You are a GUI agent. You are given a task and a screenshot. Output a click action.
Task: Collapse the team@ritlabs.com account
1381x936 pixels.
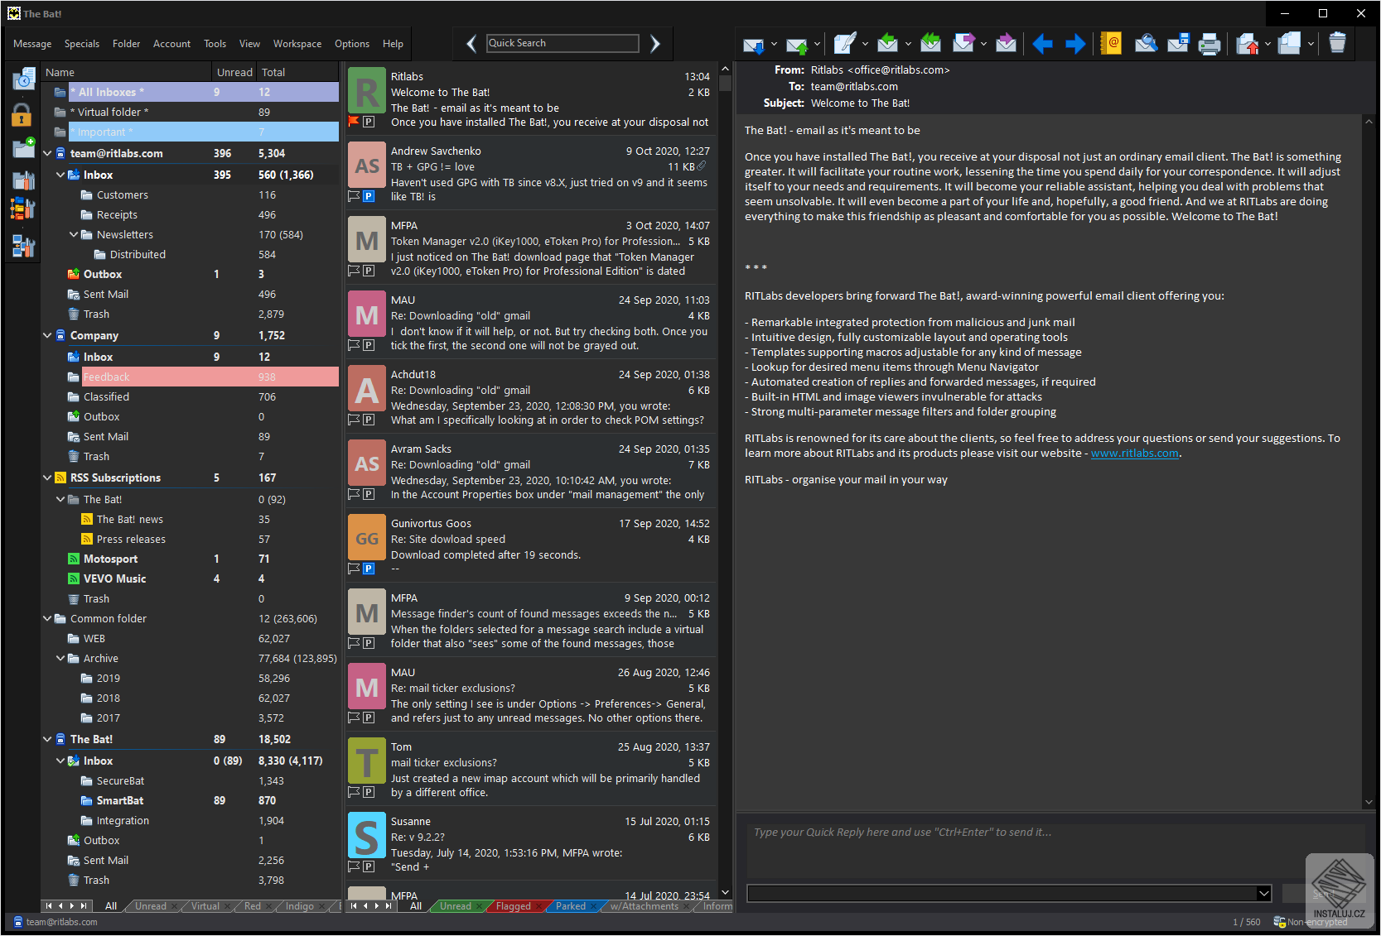pos(47,153)
